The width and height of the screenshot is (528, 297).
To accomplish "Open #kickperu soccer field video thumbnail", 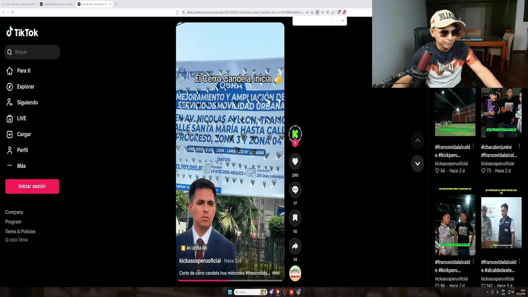I will tap(455, 112).
